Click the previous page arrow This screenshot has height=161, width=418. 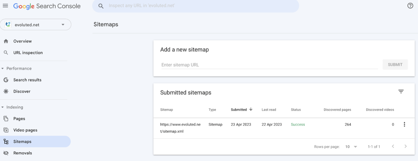[x=393, y=147]
